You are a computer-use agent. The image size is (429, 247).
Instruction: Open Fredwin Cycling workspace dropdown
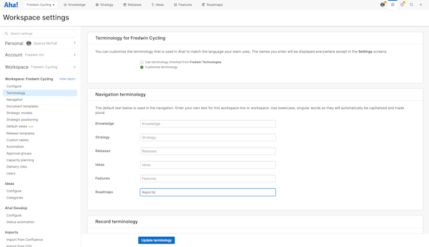click(41, 5)
